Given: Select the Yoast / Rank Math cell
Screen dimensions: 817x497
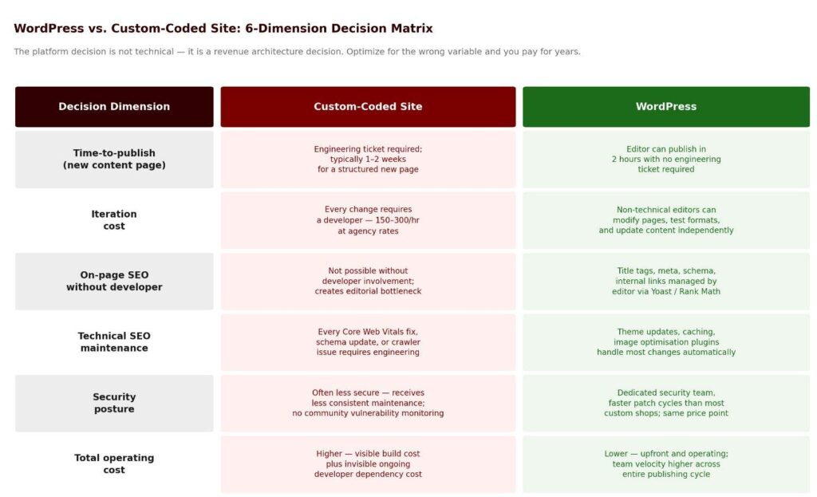Looking at the screenshot, I should coord(665,282).
